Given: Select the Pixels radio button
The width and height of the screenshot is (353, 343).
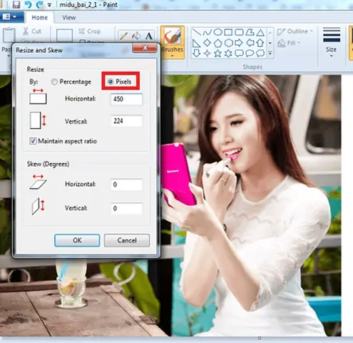Looking at the screenshot, I should coord(111,81).
